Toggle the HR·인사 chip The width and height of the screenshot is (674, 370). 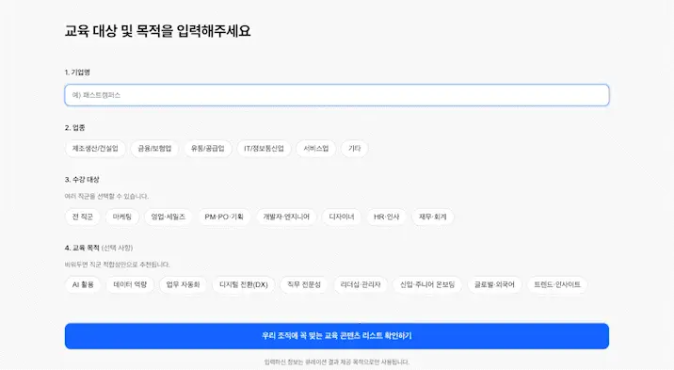tap(387, 217)
